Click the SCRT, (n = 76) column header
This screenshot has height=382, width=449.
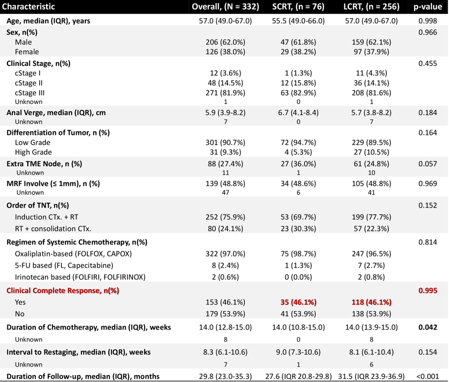point(298,7)
